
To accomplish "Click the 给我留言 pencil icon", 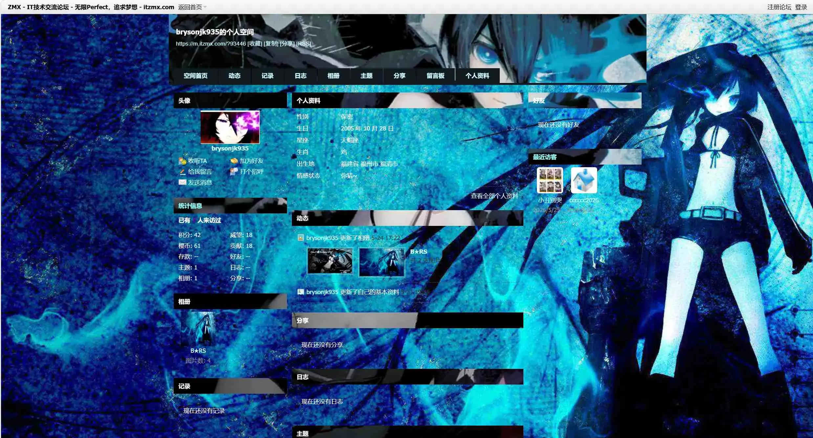I will pyautogui.click(x=182, y=172).
